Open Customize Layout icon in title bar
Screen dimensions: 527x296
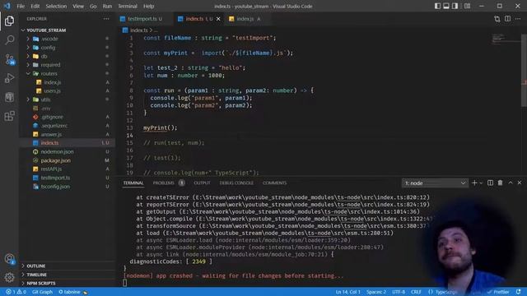point(467,6)
